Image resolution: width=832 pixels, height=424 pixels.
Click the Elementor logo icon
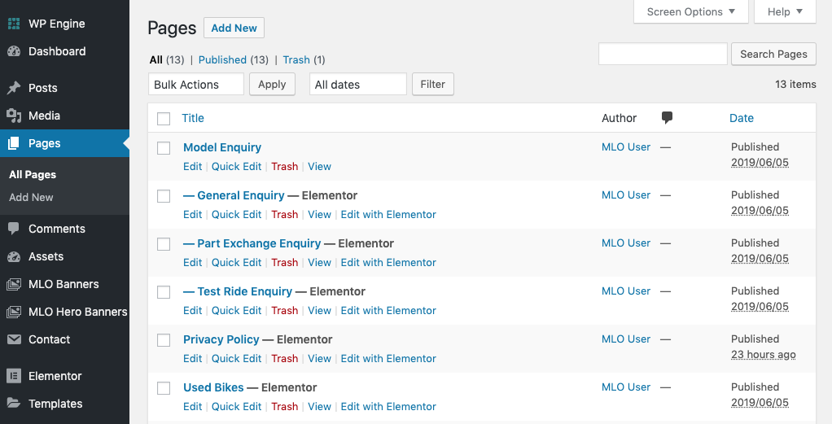point(14,376)
